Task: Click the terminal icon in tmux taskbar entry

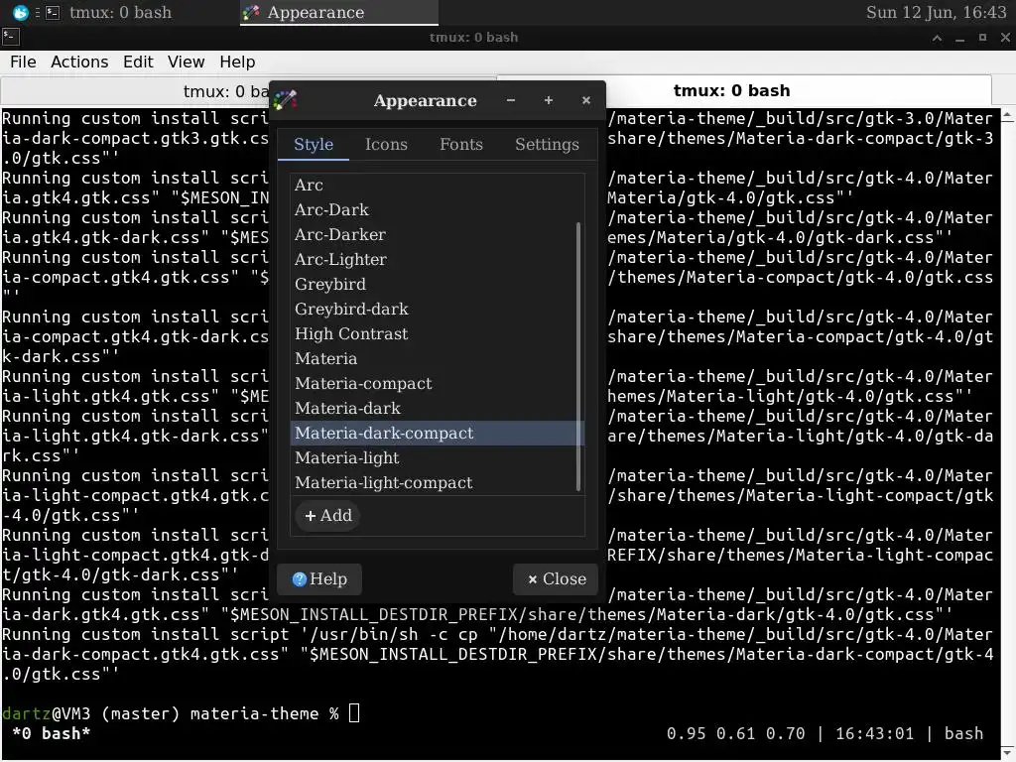Action: click(53, 12)
